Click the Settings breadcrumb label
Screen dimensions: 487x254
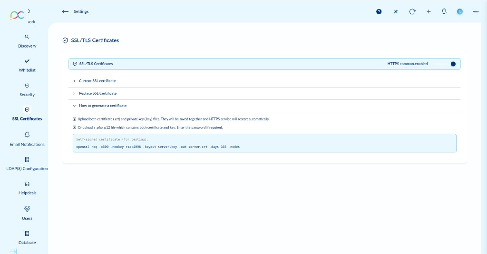click(x=81, y=11)
